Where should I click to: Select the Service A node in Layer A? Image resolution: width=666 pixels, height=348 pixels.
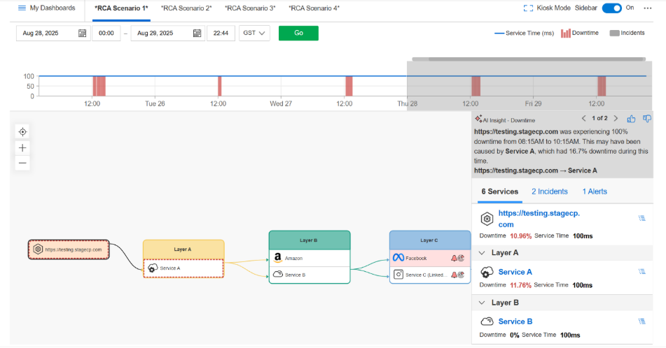183,268
